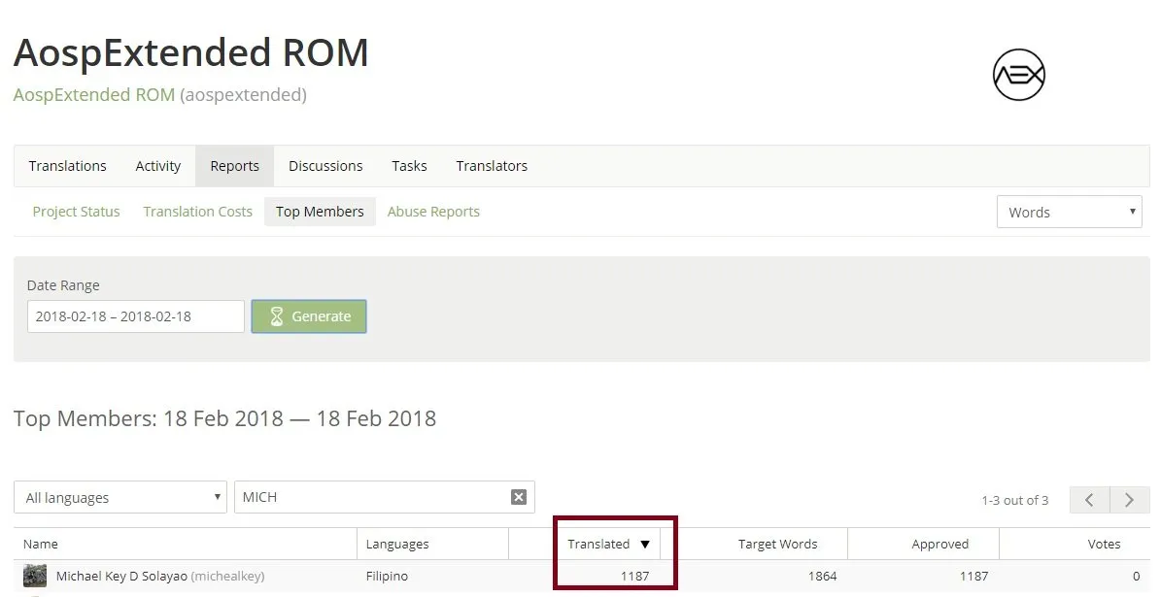
Task: Open Project Status report
Action: pos(76,212)
